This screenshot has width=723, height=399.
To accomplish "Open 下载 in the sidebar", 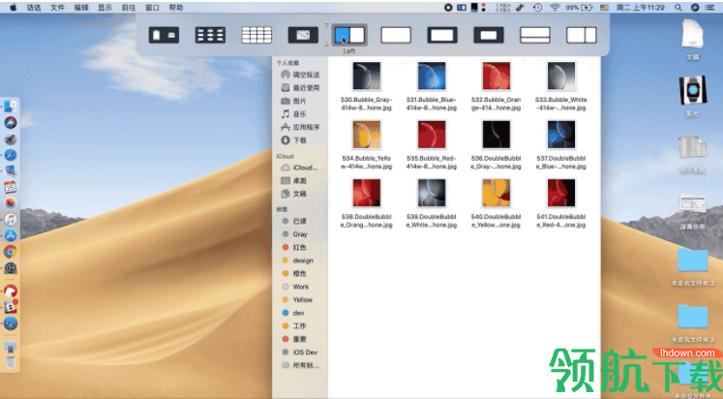I will [294, 140].
